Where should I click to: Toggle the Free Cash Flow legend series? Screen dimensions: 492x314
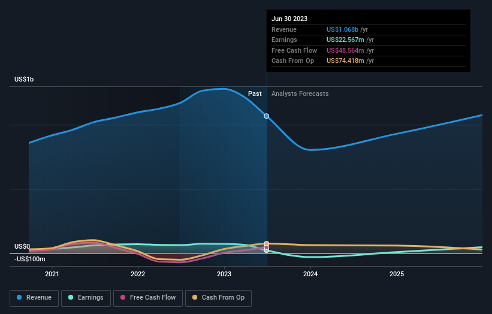click(x=148, y=298)
